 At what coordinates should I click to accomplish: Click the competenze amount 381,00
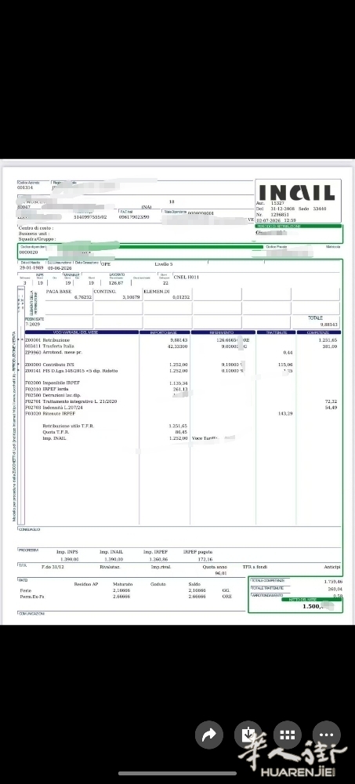click(330, 346)
